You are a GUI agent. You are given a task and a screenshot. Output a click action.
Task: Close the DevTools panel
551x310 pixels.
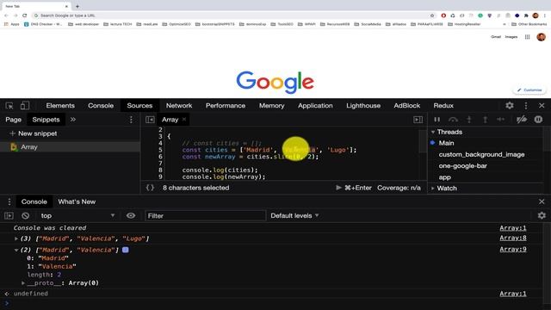click(542, 105)
